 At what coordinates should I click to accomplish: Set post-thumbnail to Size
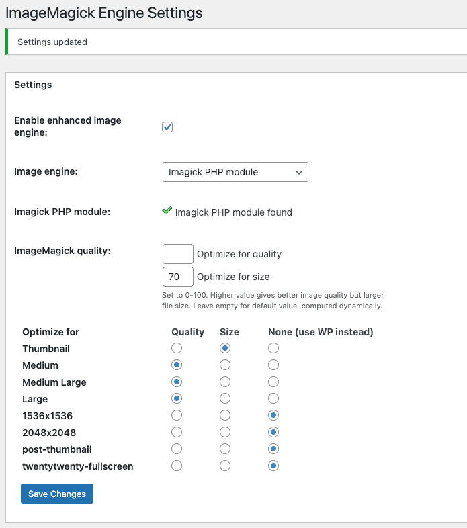point(225,449)
